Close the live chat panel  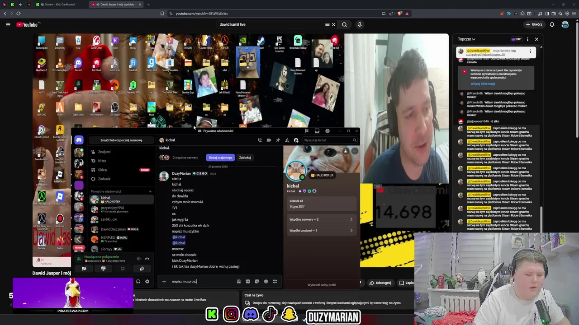pyautogui.click(x=536, y=39)
